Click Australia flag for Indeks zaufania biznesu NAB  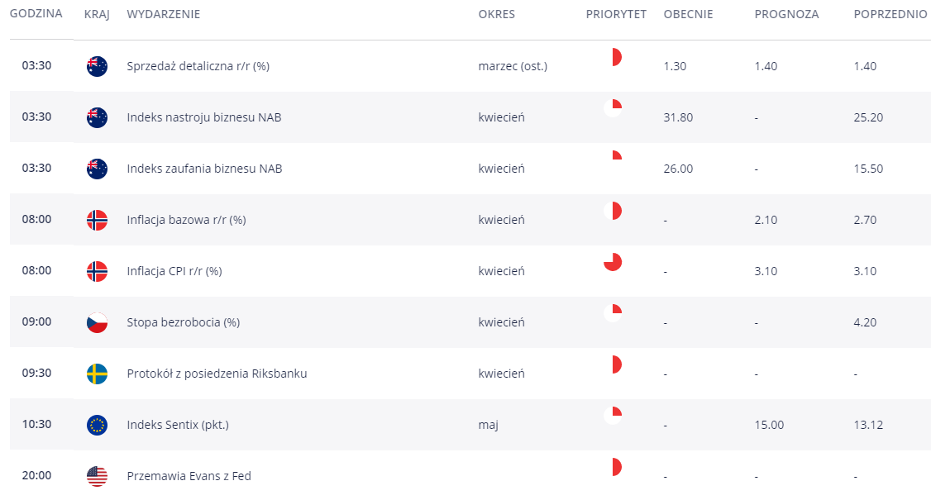(97, 169)
